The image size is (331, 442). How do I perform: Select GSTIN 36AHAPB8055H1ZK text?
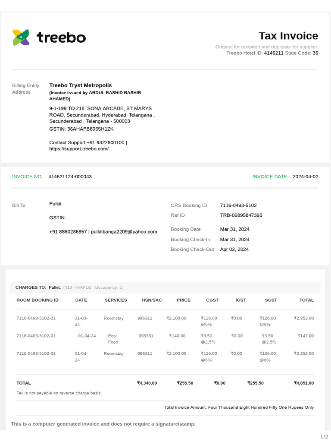81,129
